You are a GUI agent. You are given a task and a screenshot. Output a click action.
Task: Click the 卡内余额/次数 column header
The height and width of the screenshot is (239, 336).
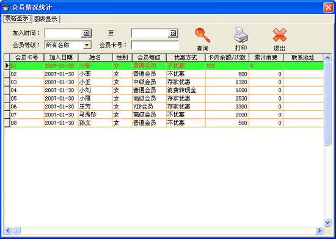coord(227,57)
